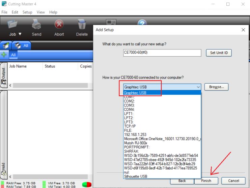Viewport: 250px width, 188px height.
Task: Open the View menu
Action: coord(41,12)
